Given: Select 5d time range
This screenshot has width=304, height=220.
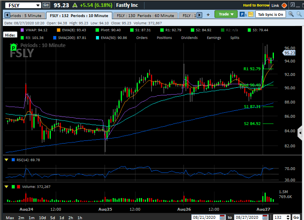Looking at the screenshot, I should point(52,218).
